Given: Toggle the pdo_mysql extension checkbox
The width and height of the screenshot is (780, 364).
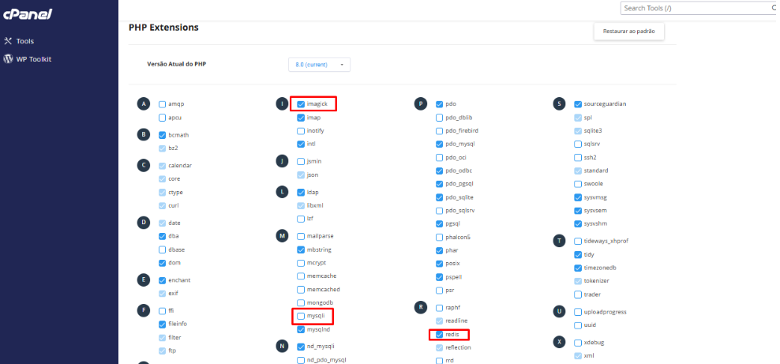Looking at the screenshot, I should click(x=439, y=144).
